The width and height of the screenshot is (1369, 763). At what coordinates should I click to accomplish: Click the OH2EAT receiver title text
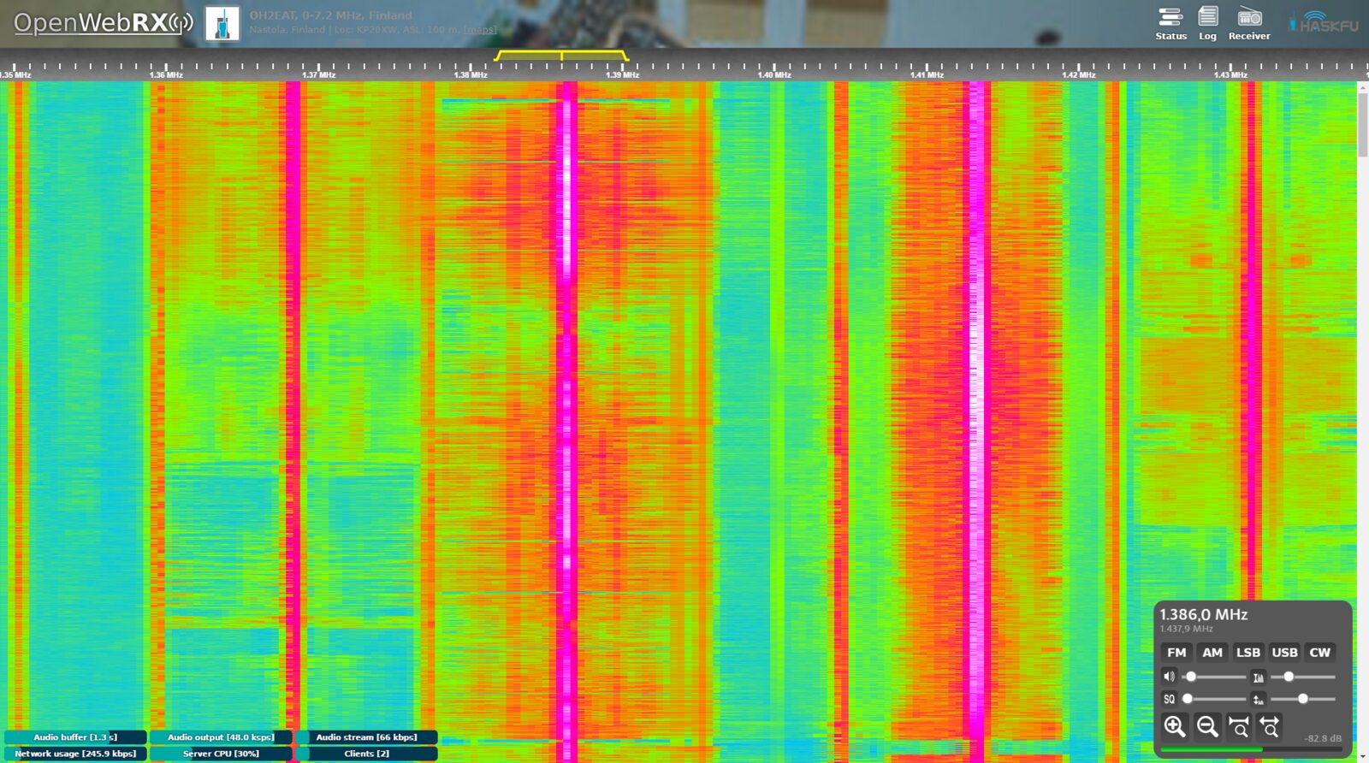pyautogui.click(x=330, y=15)
